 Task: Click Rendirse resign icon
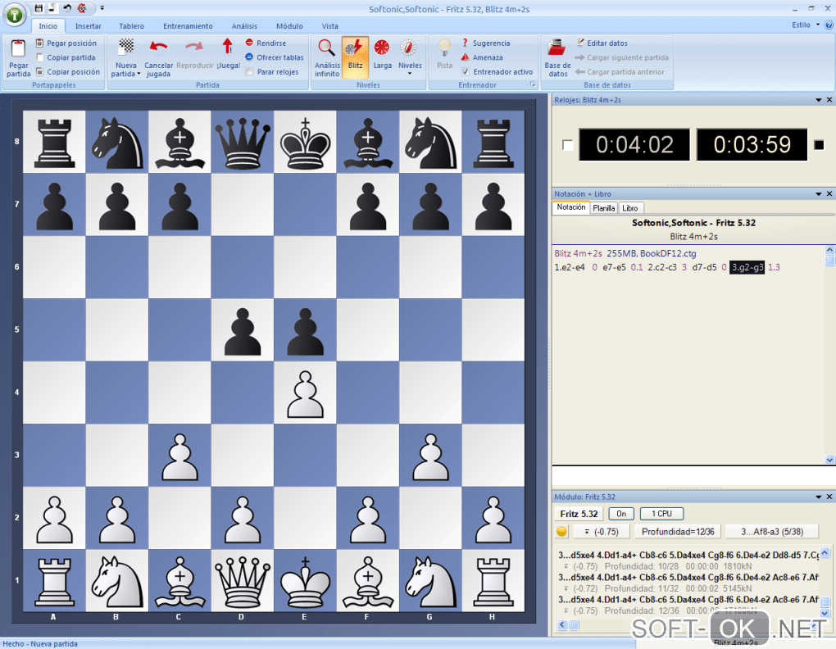point(249,43)
